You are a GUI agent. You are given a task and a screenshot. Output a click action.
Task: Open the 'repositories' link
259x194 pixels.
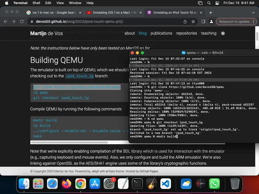point(187,33)
